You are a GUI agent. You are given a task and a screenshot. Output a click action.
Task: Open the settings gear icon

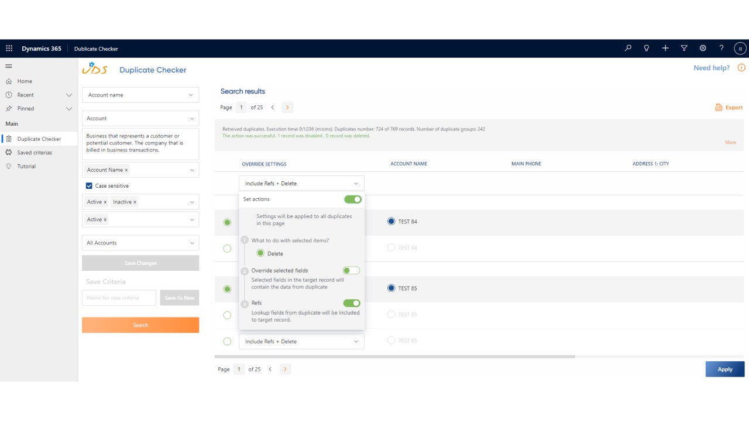click(x=703, y=49)
